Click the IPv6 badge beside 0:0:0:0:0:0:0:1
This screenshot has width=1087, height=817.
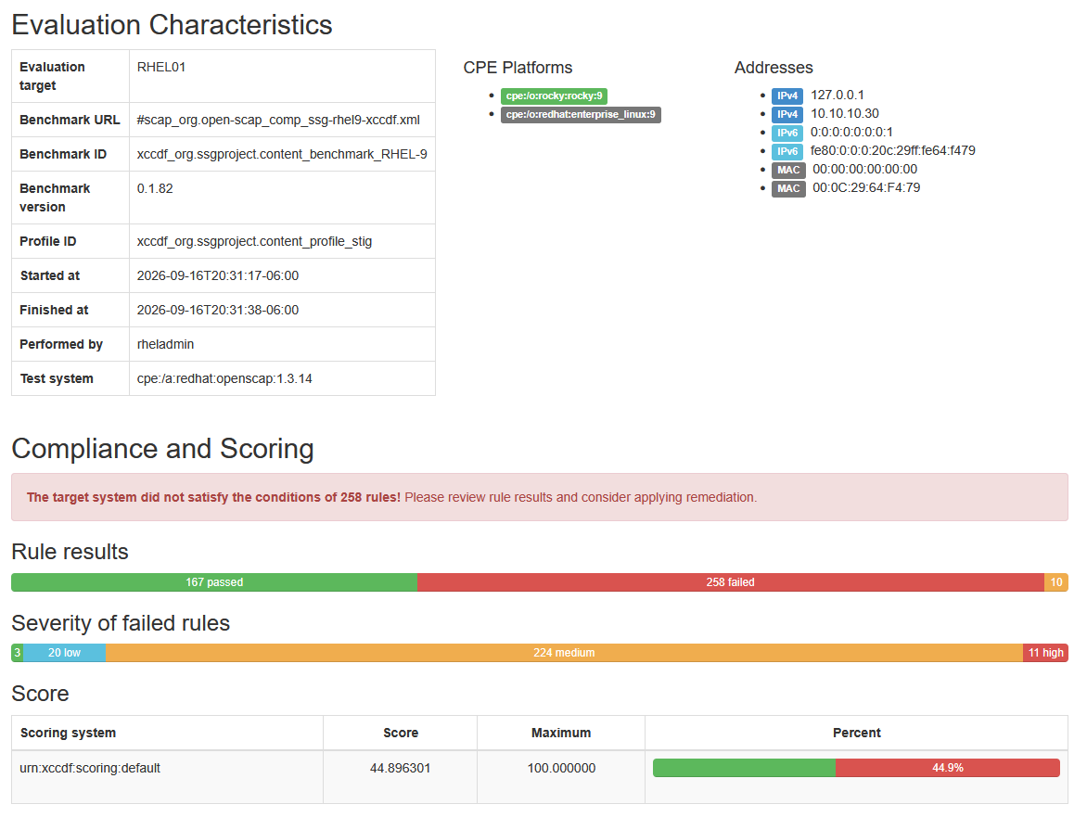point(786,133)
